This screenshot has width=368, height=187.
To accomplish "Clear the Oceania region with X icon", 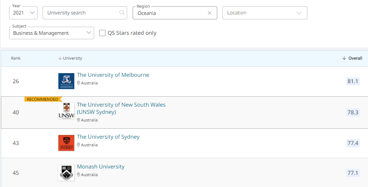I will point(209,13).
